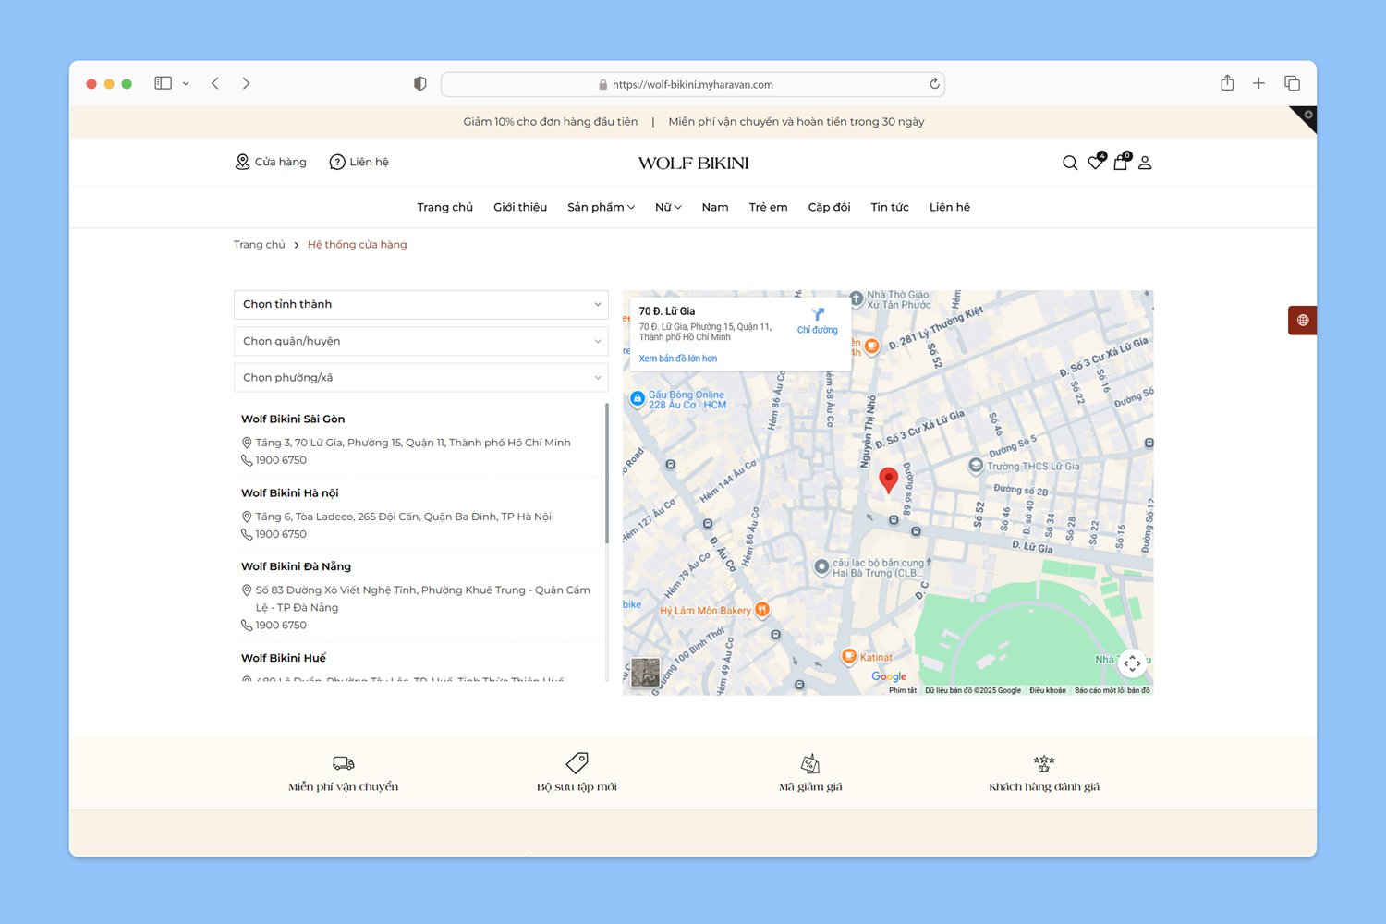Click the search magnifier icon
Image resolution: width=1386 pixels, height=924 pixels.
click(x=1070, y=163)
